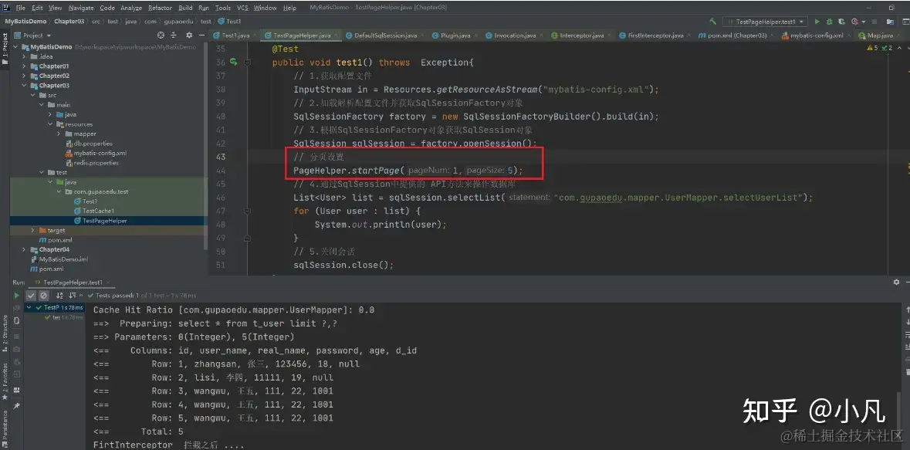Screen dimensions: 910x450
Task: Collapse the TestP node in test results tree
Action: [x=29, y=307]
